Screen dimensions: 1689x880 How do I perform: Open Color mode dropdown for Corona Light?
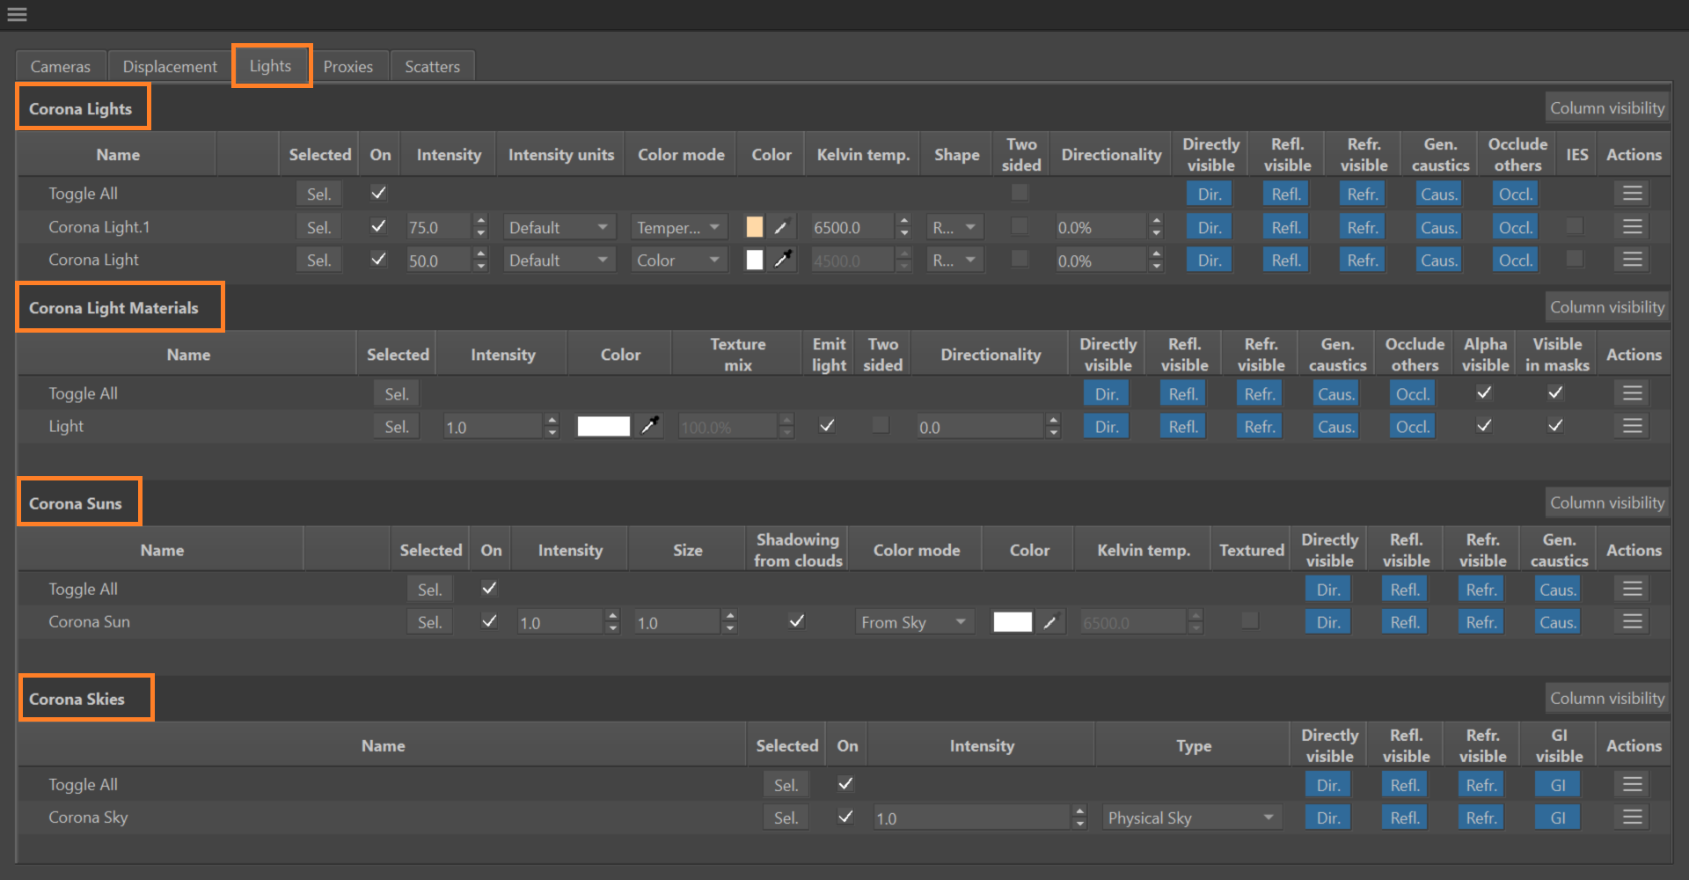point(679,260)
